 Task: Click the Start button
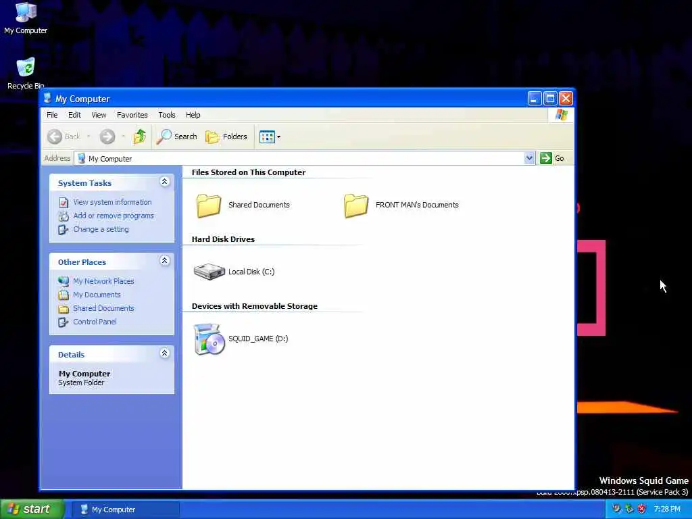click(x=32, y=510)
